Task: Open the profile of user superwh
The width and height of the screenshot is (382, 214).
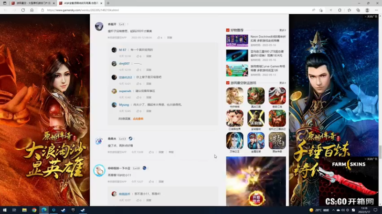Action: point(125,91)
